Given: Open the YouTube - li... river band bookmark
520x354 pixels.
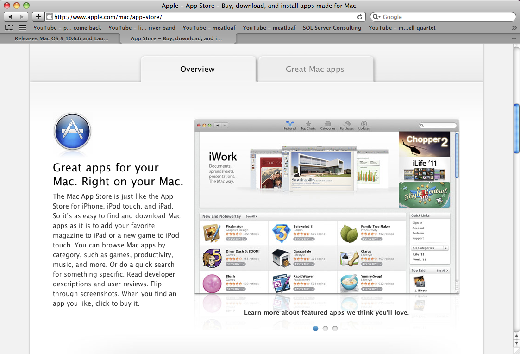Looking at the screenshot, I should pyautogui.click(x=142, y=28).
